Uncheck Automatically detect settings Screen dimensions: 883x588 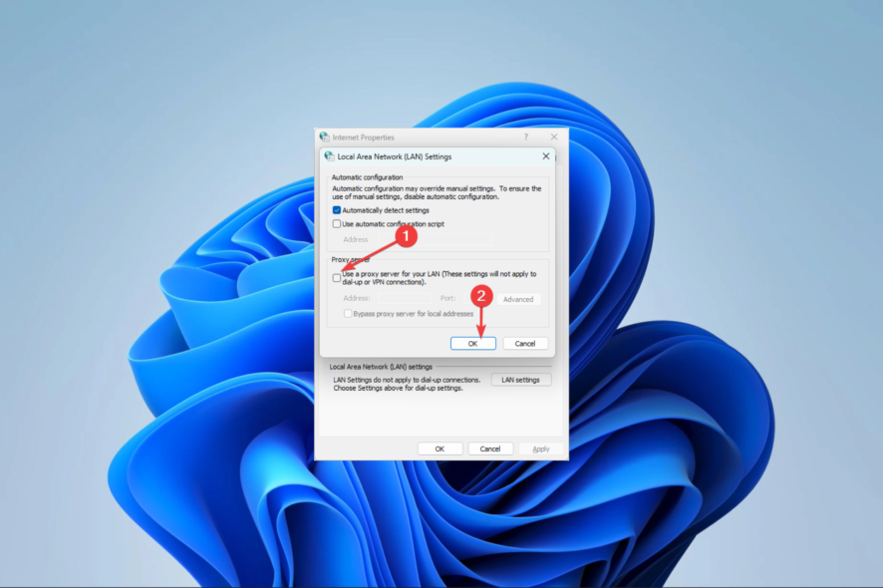click(x=336, y=210)
